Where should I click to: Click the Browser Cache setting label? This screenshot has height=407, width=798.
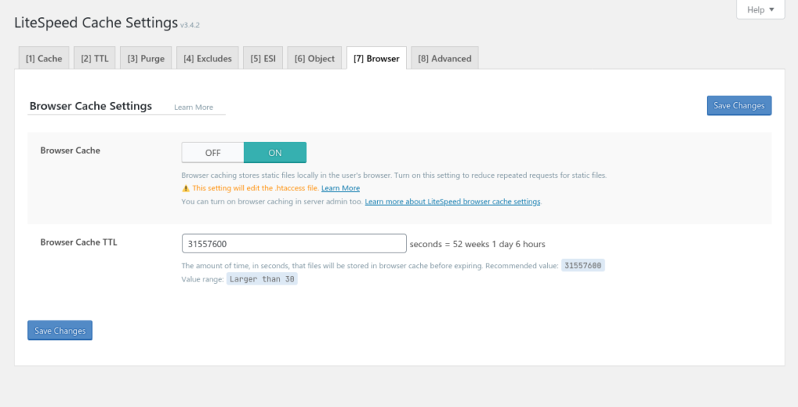pos(70,150)
